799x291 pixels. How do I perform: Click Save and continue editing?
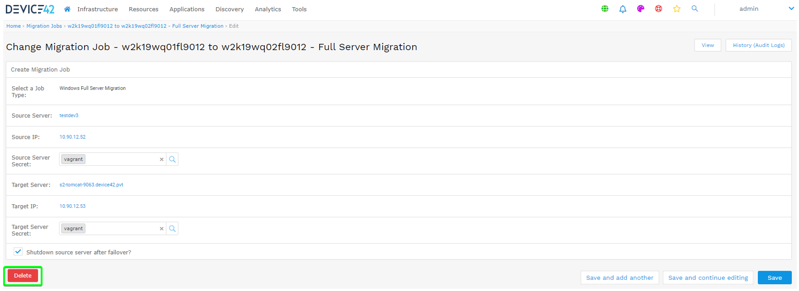[708, 278]
